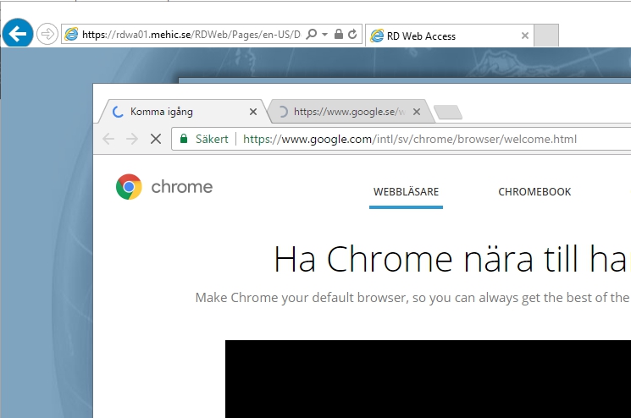
Task: Open a new tab in Internet Explorer
Action: 547,36
